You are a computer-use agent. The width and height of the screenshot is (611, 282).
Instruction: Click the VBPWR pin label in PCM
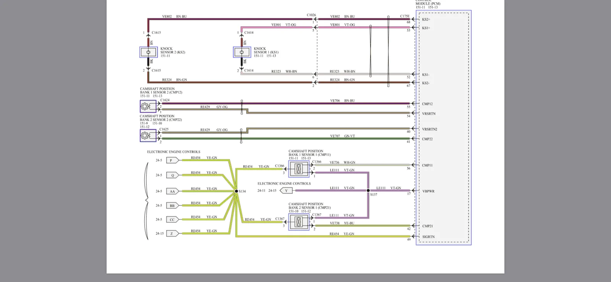pyautogui.click(x=428, y=191)
